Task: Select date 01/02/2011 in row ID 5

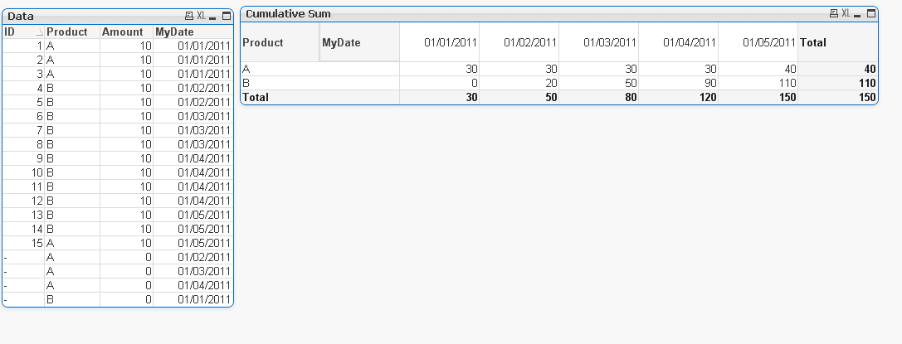Action: point(193,102)
